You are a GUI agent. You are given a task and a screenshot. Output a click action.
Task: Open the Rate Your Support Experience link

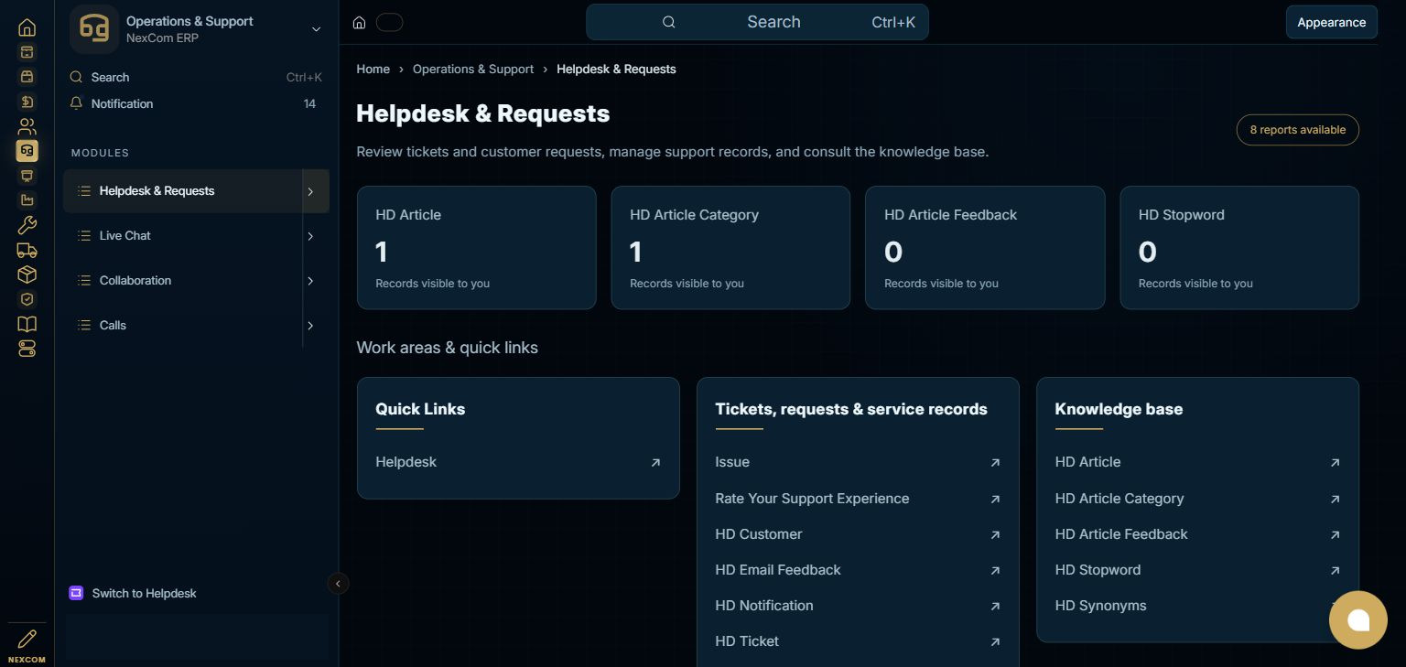(x=812, y=499)
